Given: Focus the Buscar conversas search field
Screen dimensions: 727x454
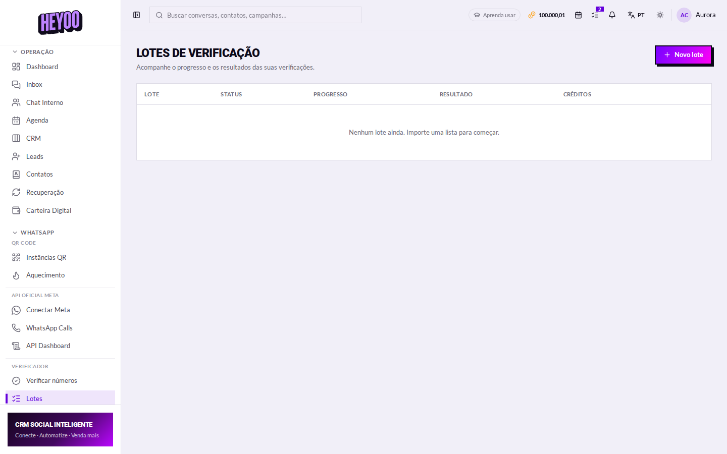Looking at the screenshot, I should (255, 15).
